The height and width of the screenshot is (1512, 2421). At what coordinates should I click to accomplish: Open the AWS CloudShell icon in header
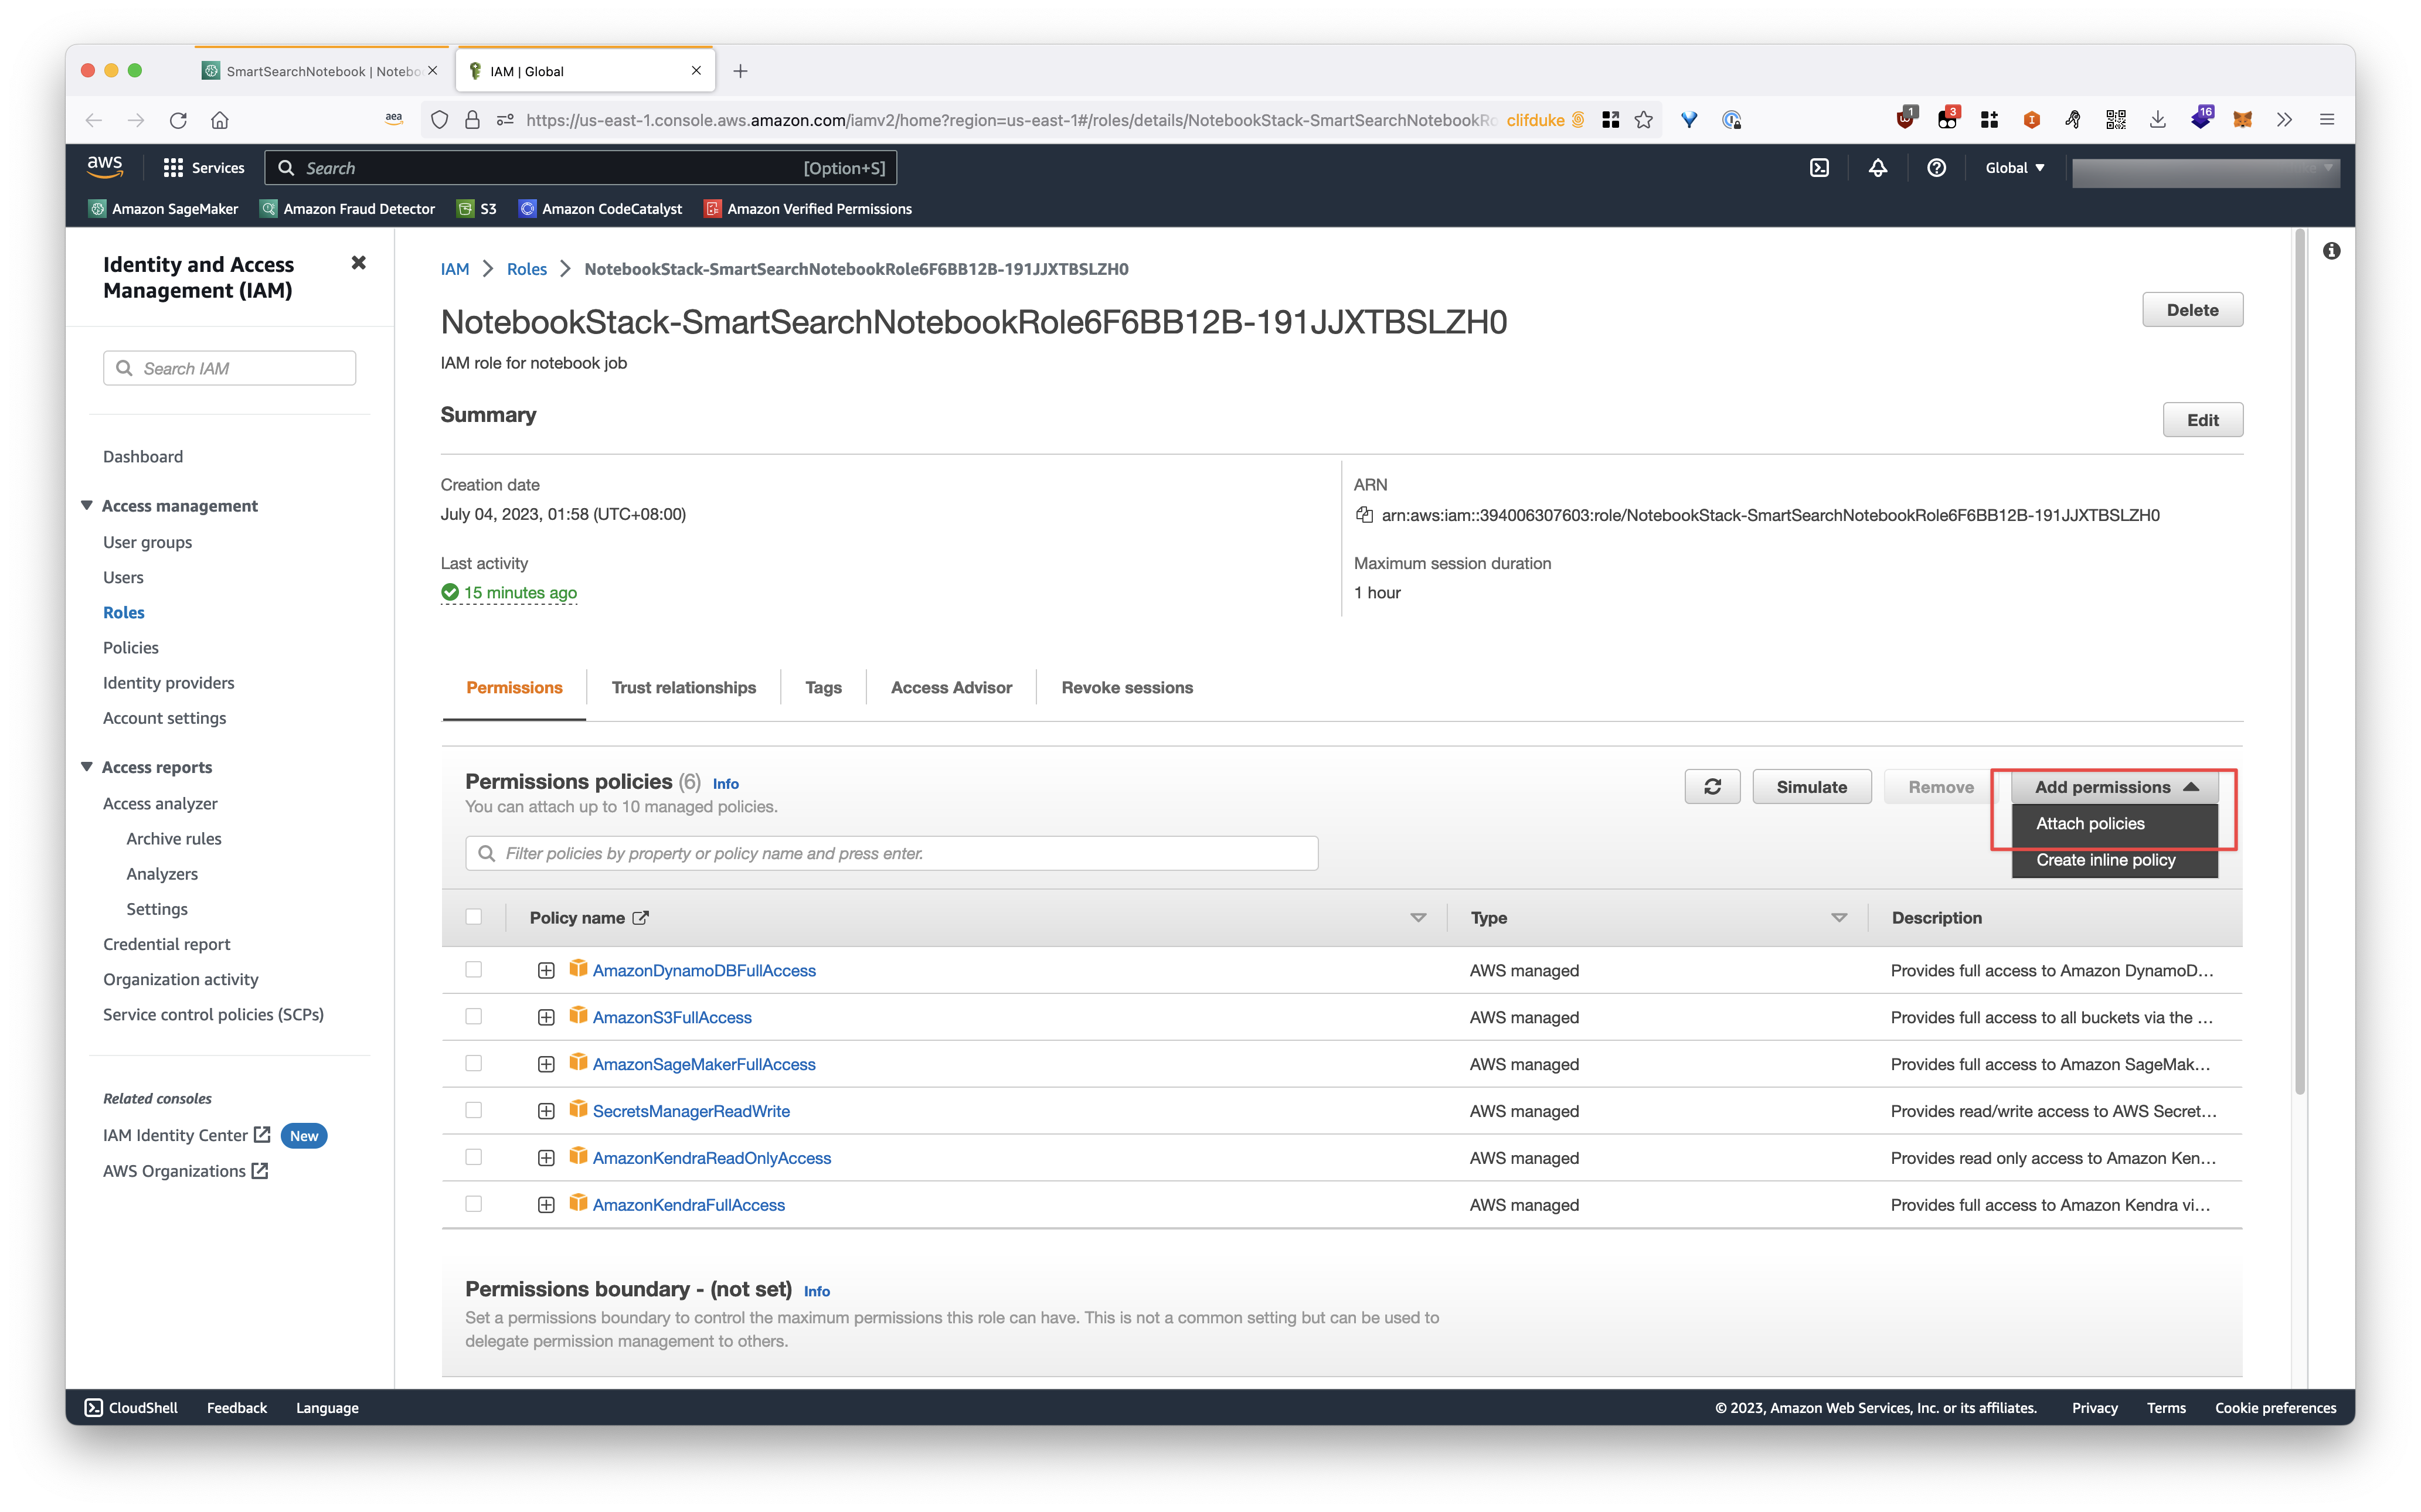tap(1819, 168)
